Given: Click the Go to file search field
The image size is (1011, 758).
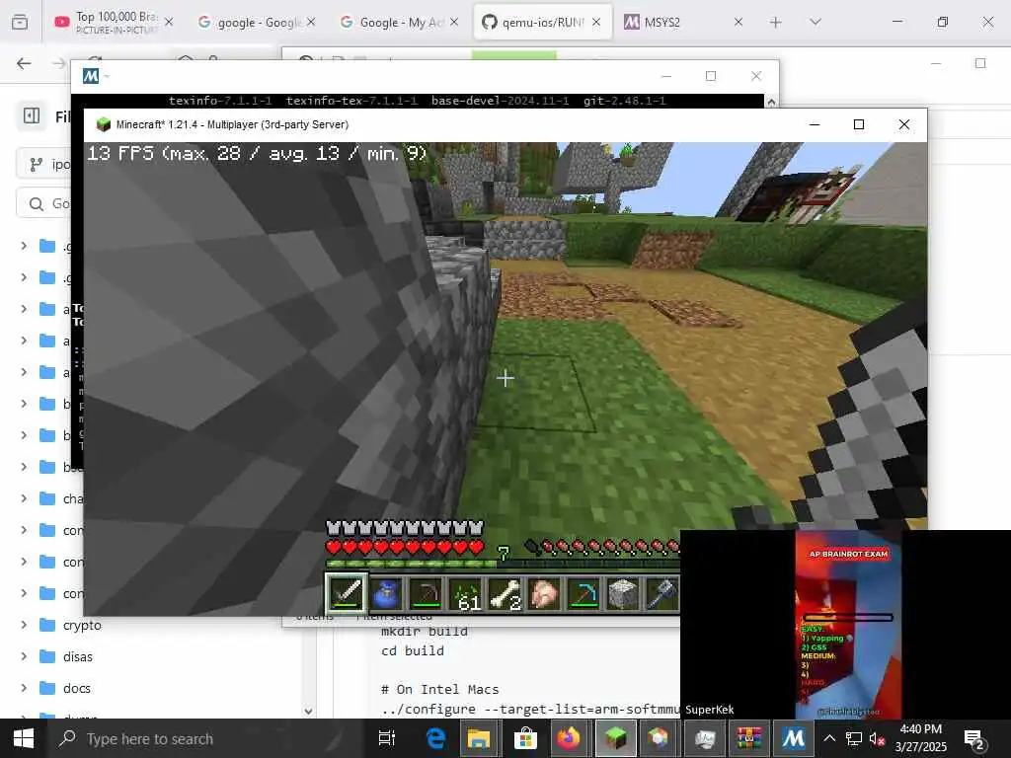Looking at the screenshot, I should click(43, 203).
